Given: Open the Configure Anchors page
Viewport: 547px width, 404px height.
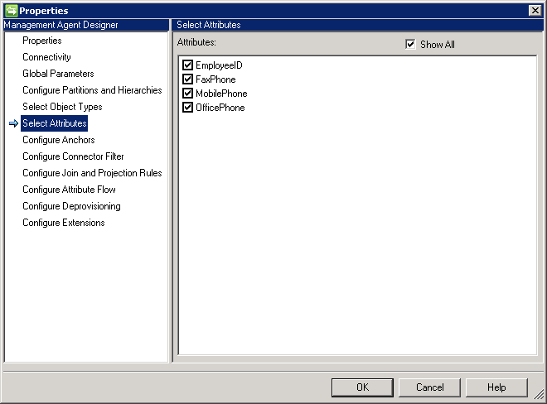Looking at the screenshot, I should [x=59, y=140].
